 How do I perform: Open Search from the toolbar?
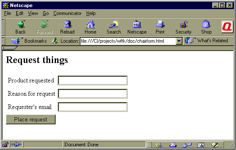pyautogui.click(x=114, y=24)
